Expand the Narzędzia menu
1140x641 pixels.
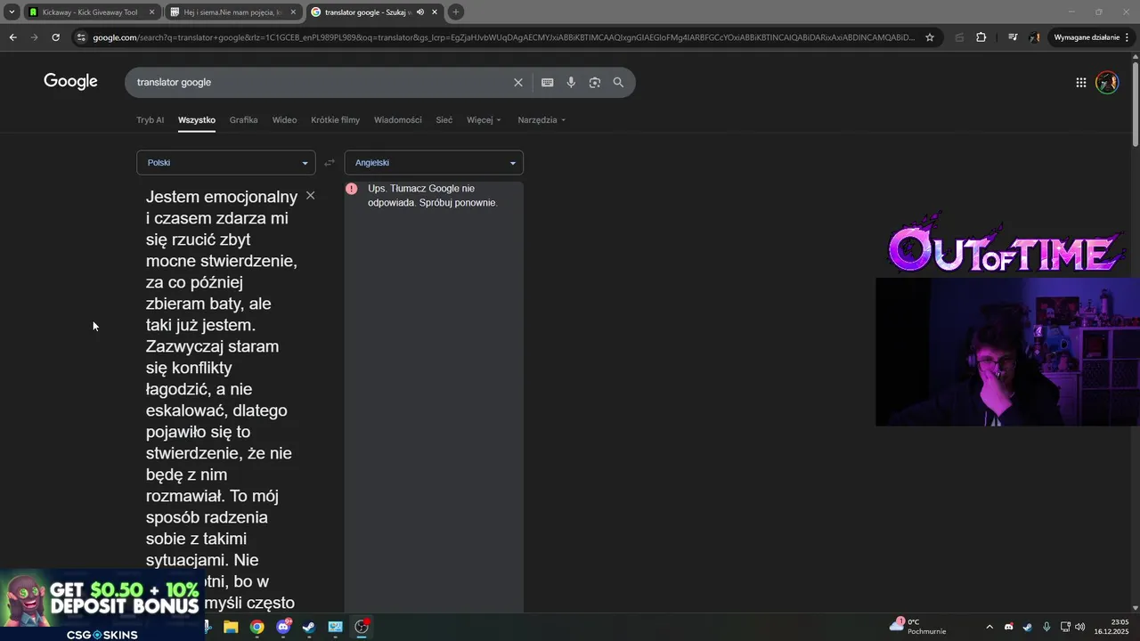coord(541,120)
